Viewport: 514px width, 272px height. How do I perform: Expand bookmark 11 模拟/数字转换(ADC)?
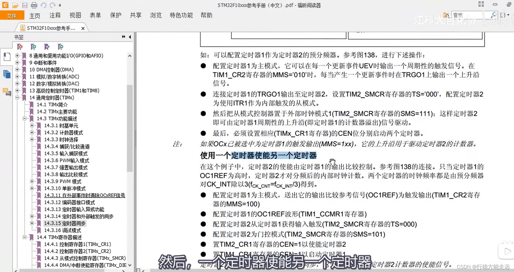tap(17, 76)
